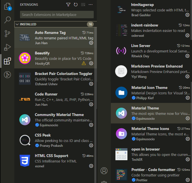Click manage gear for Community Material Theme

pyautogui.click(x=91, y=125)
